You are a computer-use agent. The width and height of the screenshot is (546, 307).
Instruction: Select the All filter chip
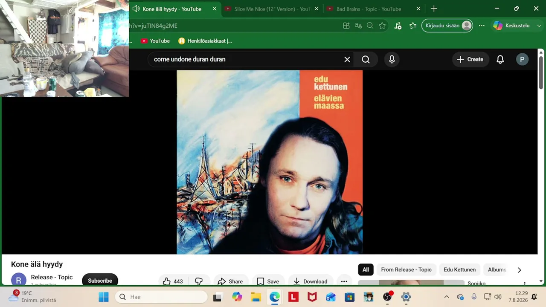click(366, 269)
